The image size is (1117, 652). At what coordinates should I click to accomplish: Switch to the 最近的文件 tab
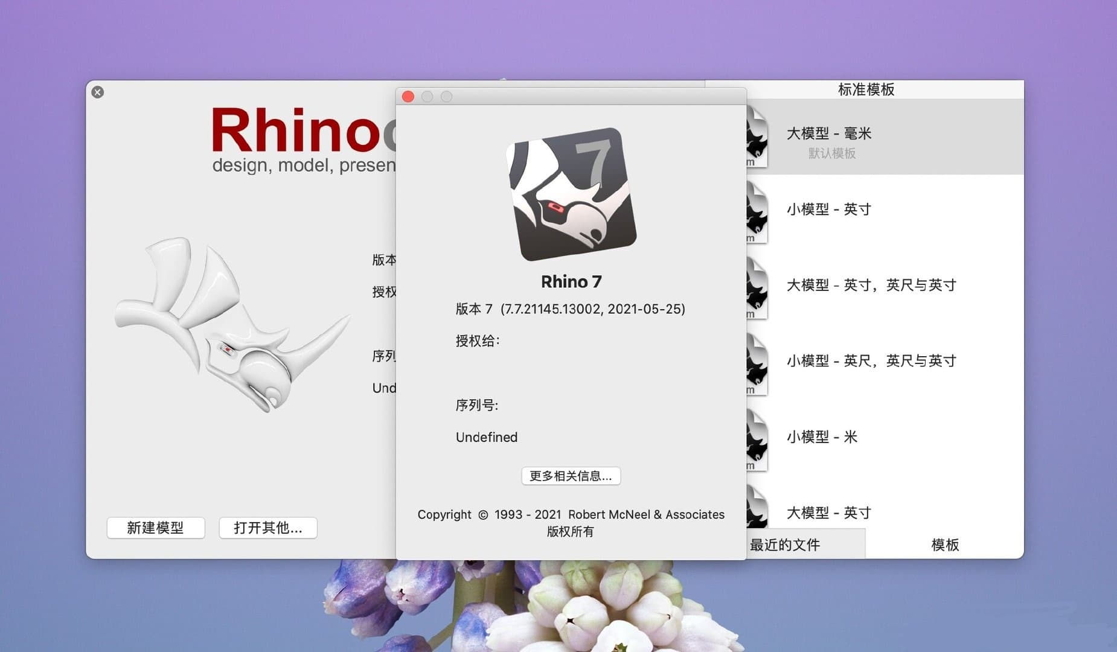[805, 545]
